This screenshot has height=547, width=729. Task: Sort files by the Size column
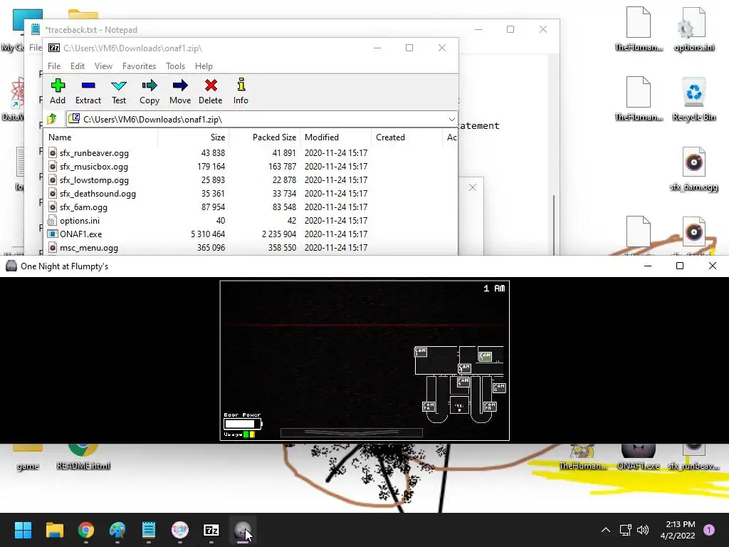194,137
